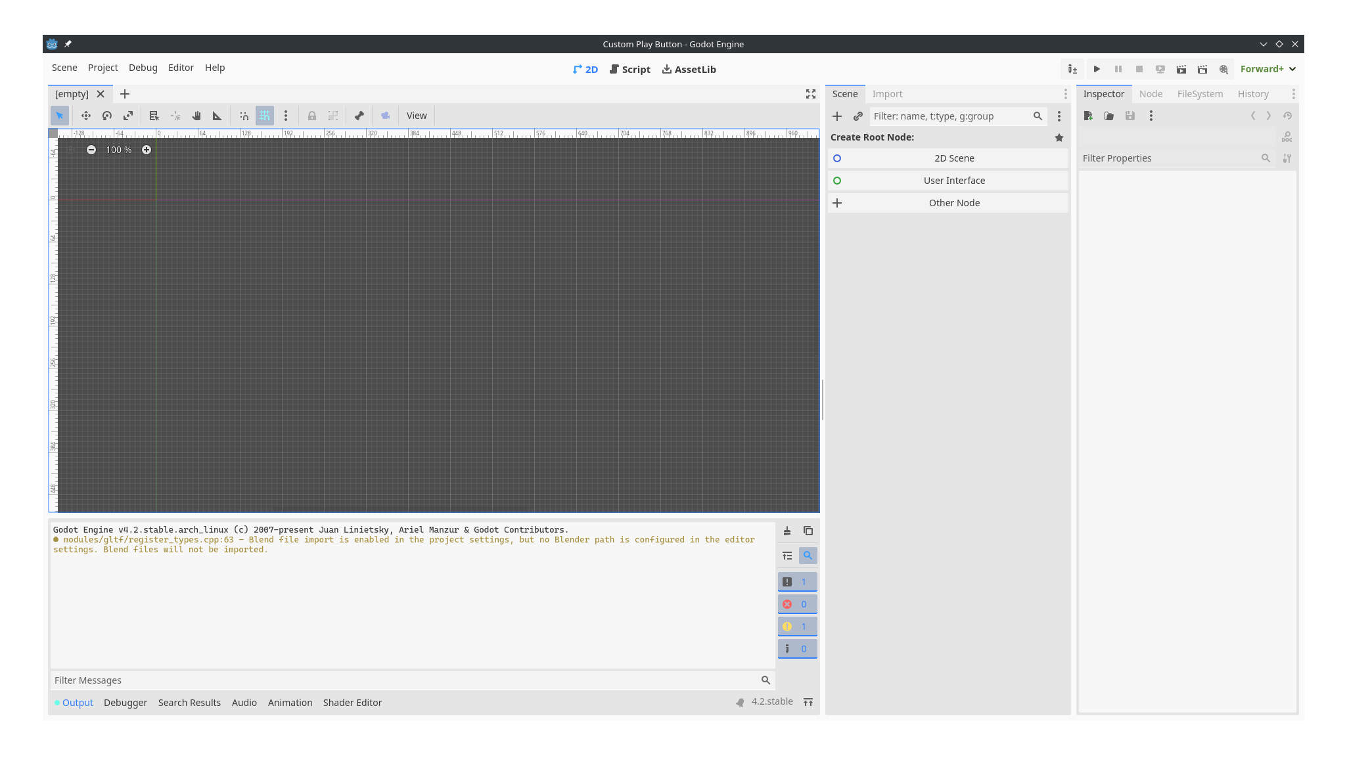Open the Forward+ renderer dropdown
1347x771 pixels.
(1267, 69)
